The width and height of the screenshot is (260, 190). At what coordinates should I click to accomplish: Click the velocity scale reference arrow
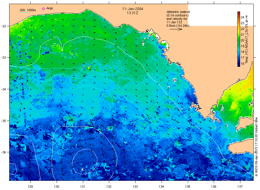(176, 29)
